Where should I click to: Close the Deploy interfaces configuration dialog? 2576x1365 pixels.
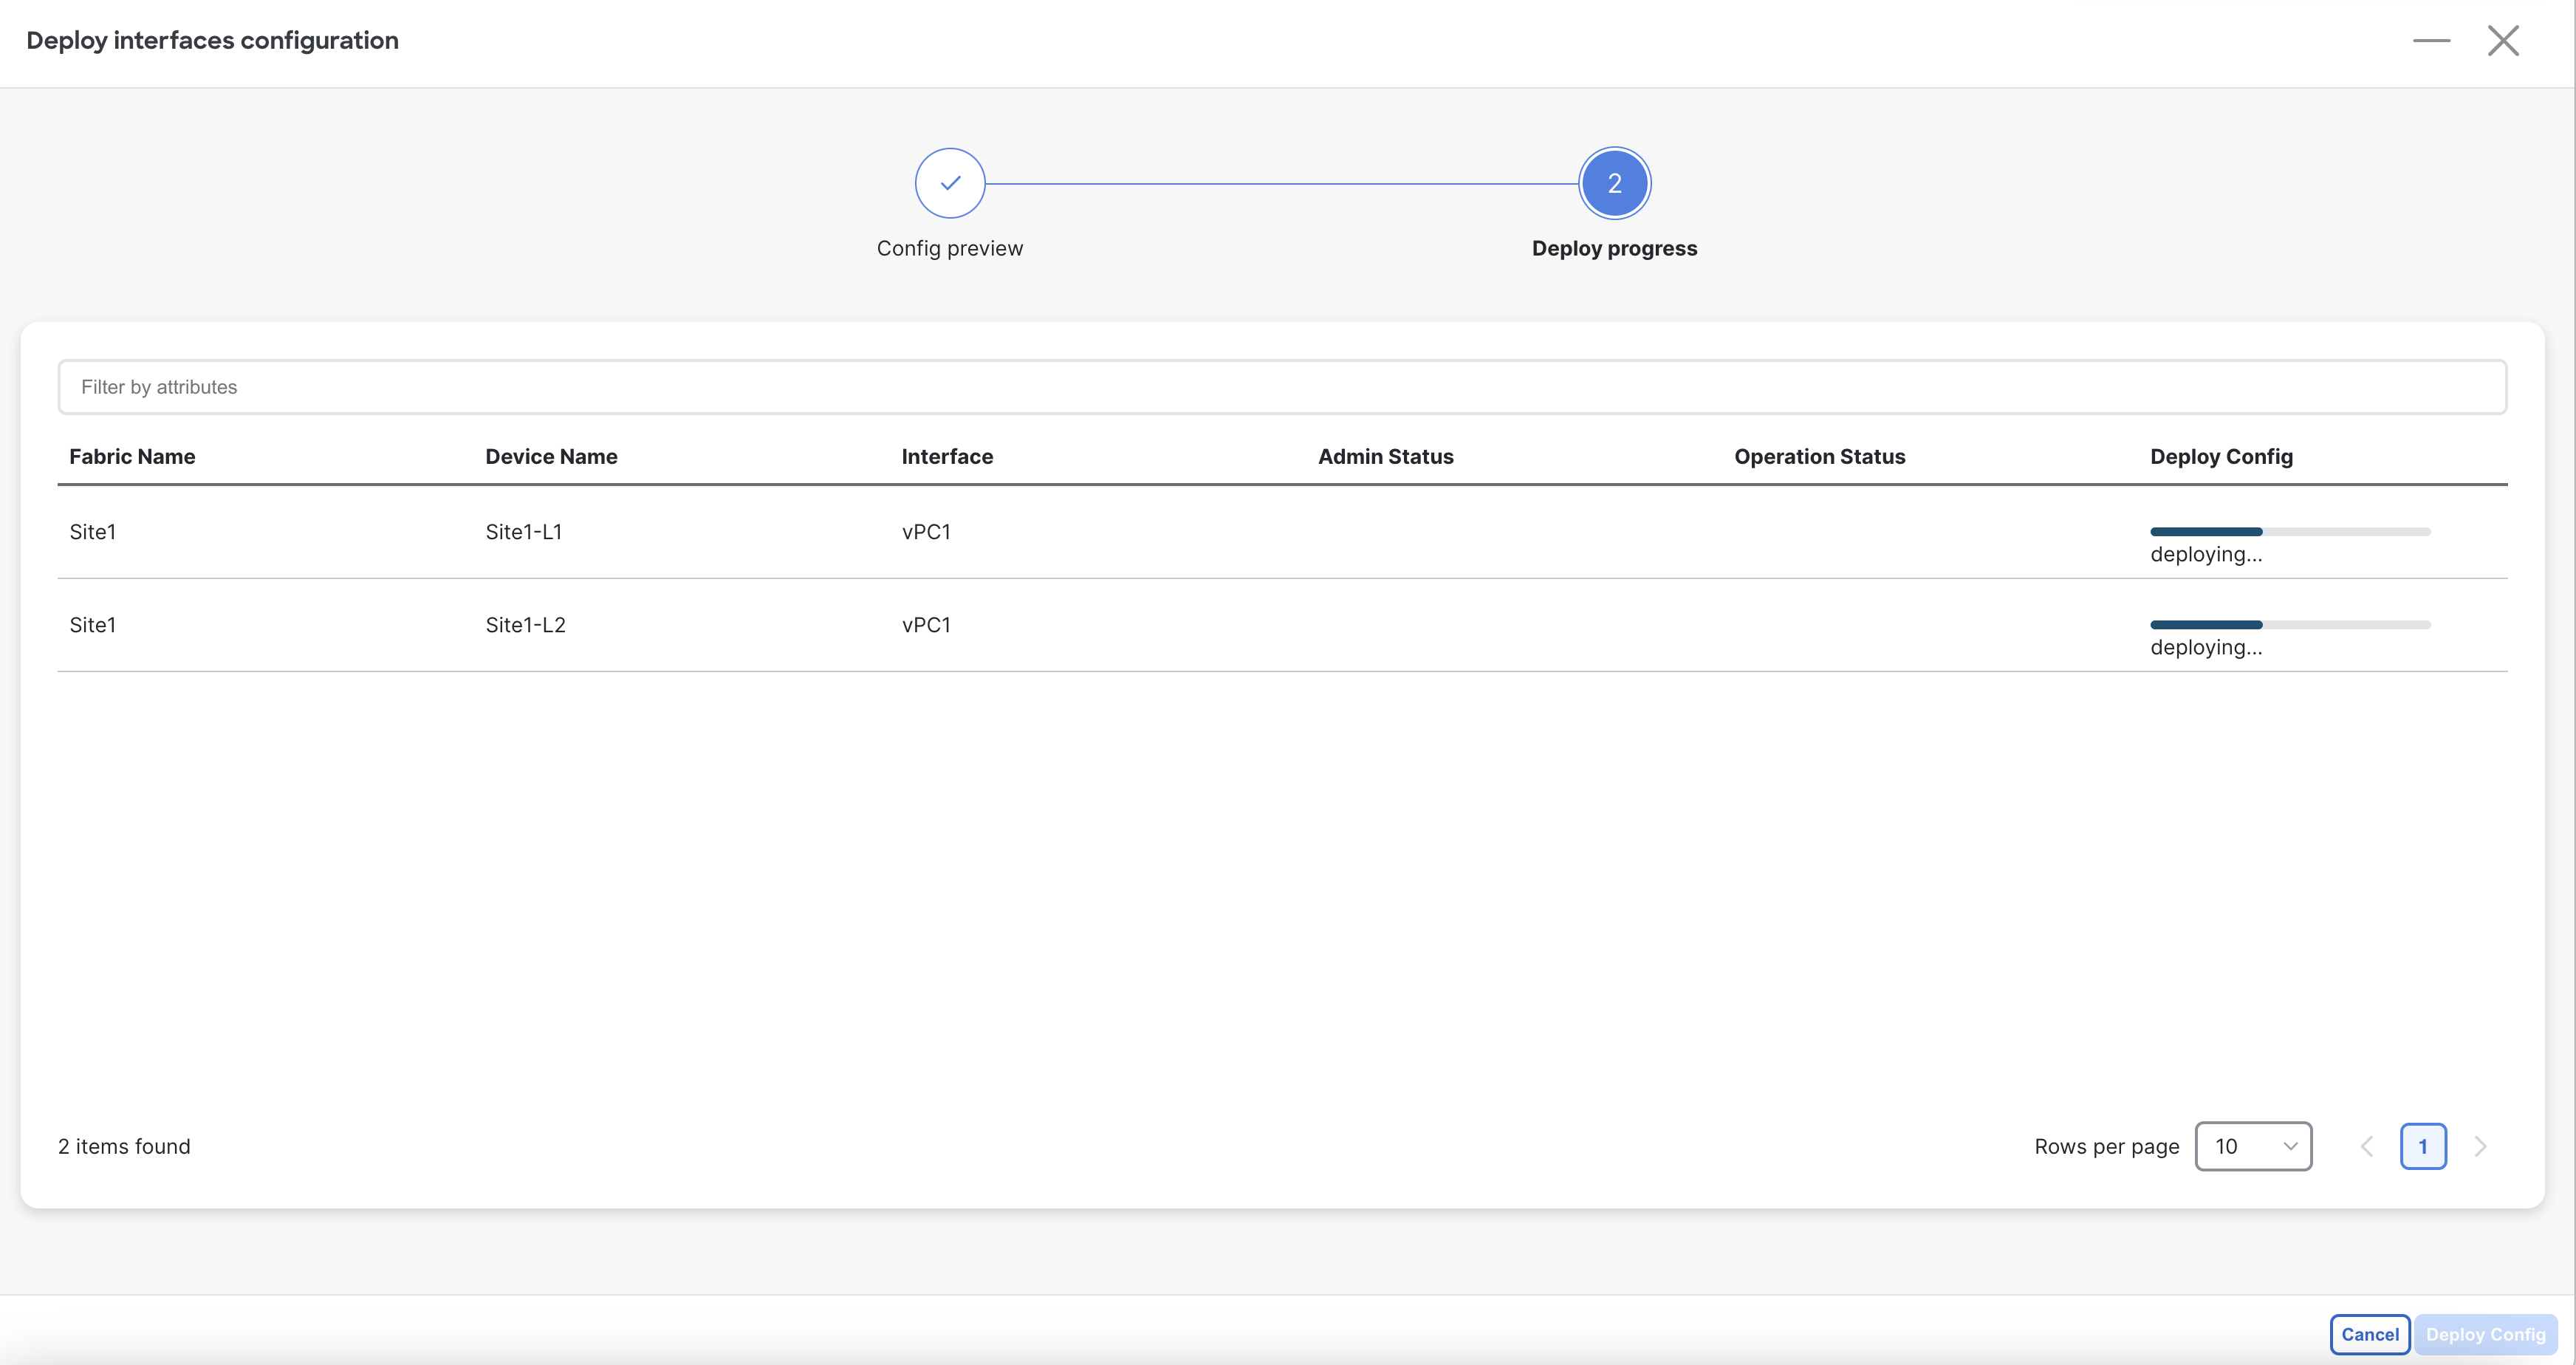[x=2503, y=41]
